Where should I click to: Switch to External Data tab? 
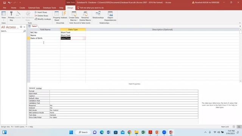[34, 8]
